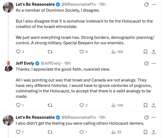This screenshot has height=138, width=166.
Task: Reply to the Dominion Society tweet
Action: 18,52
